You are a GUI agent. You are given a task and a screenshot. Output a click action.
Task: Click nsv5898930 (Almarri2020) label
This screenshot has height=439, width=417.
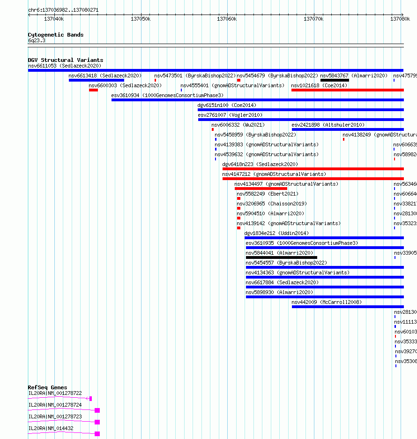click(279, 292)
